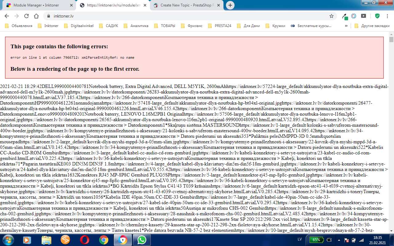Screen dimensions: 394x246
Task: Open WhatsApp from the taskbar
Action: pos(142,240)
